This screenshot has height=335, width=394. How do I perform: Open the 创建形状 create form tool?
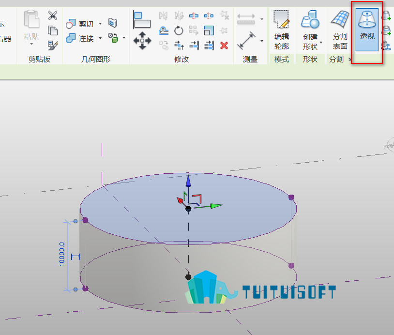(x=310, y=30)
